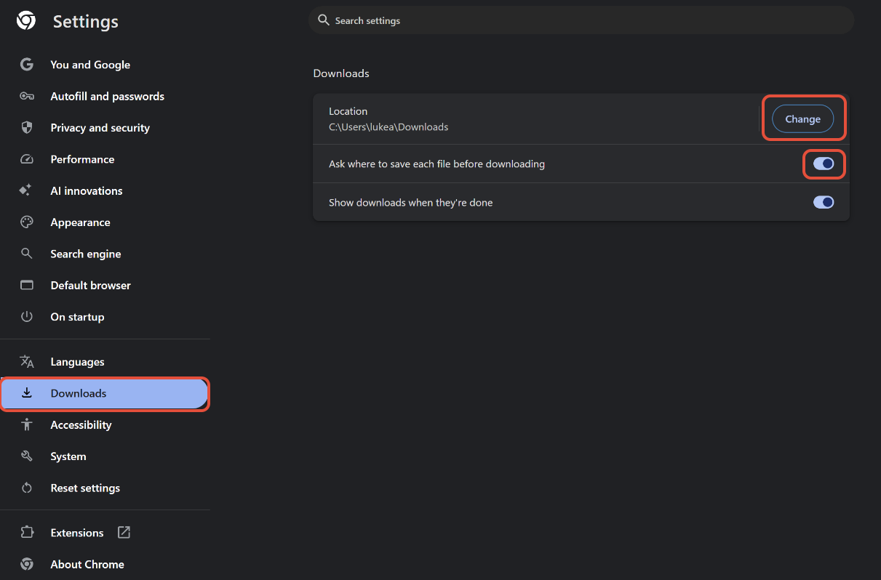Click the window icon for Default browser

[27, 285]
